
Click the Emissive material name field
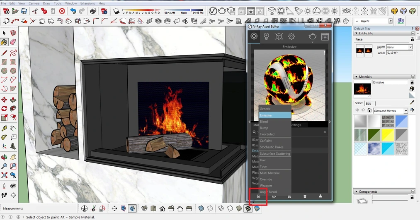pos(390,82)
